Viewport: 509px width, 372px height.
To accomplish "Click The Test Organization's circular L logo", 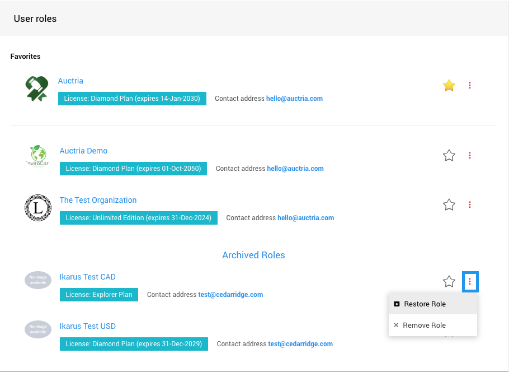I will point(37,208).
